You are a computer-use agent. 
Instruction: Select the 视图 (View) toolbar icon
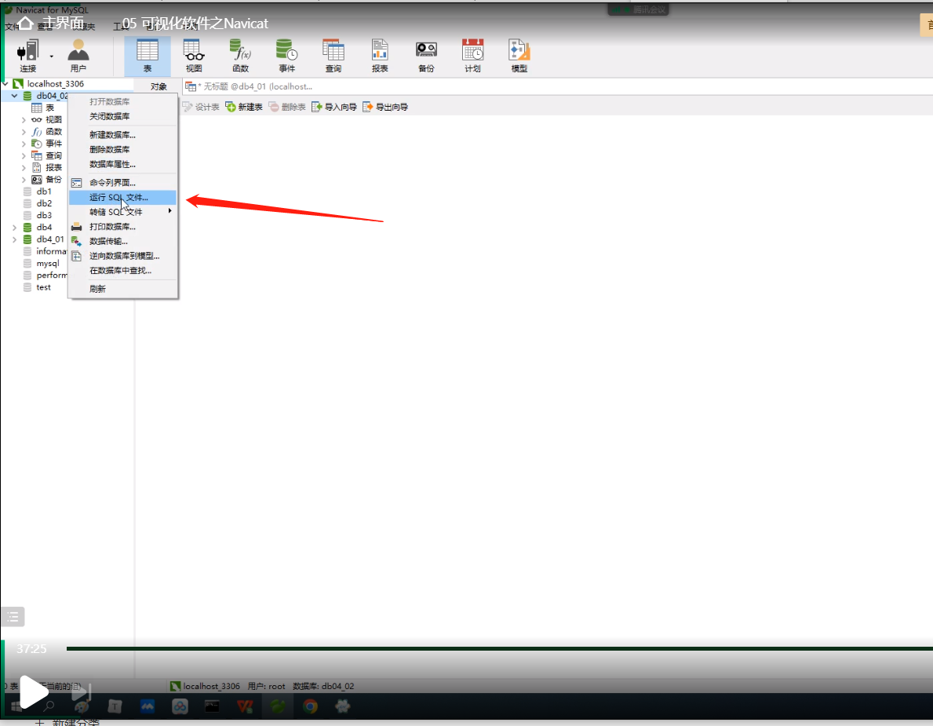pyautogui.click(x=194, y=56)
